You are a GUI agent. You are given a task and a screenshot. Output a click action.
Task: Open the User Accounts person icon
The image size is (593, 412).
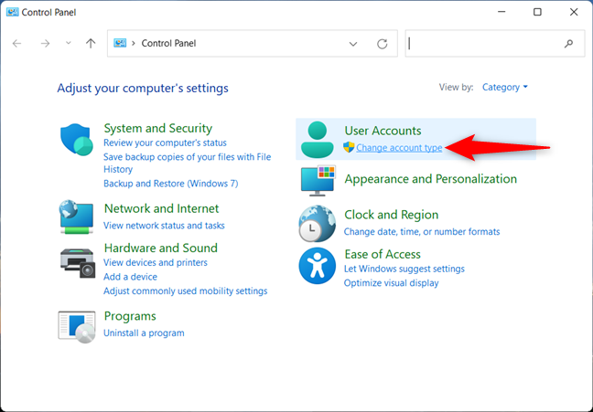[317, 140]
